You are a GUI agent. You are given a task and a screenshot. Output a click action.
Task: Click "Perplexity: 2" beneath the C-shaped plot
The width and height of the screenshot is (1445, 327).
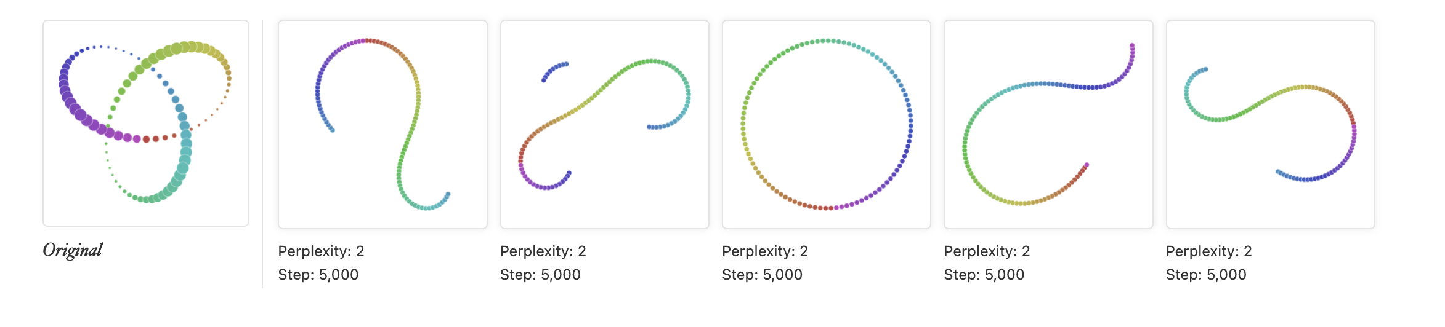[x=987, y=251]
